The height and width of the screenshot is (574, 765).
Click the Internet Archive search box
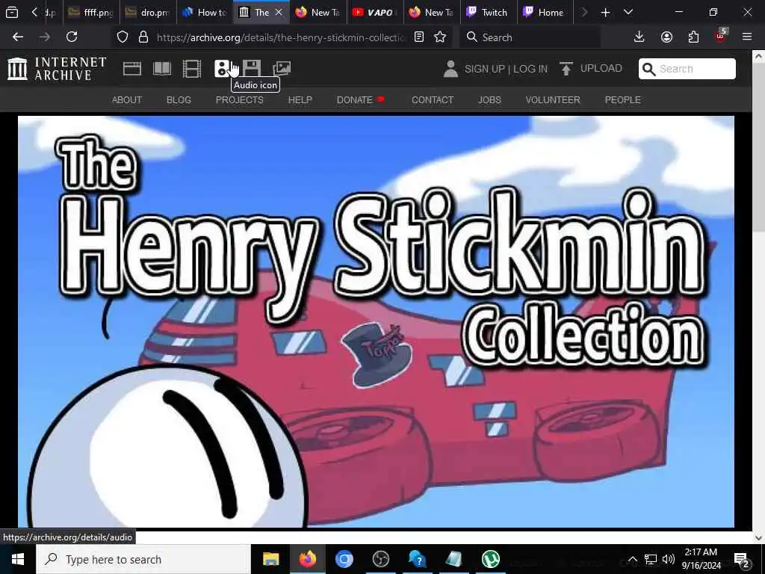(x=687, y=69)
